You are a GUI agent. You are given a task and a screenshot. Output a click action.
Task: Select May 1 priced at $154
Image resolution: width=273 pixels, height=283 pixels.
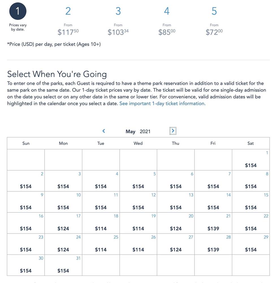[251, 160]
